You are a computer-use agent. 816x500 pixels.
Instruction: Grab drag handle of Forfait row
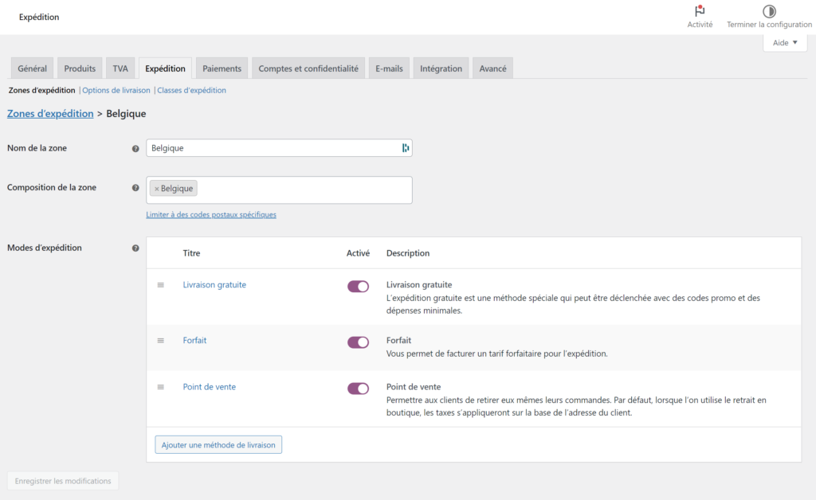click(161, 341)
